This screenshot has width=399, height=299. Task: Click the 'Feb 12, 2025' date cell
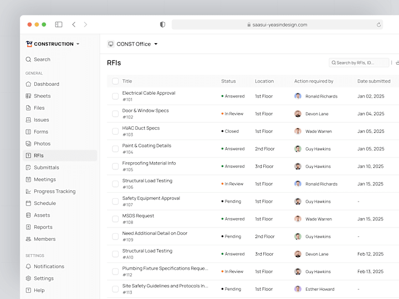[370, 254]
